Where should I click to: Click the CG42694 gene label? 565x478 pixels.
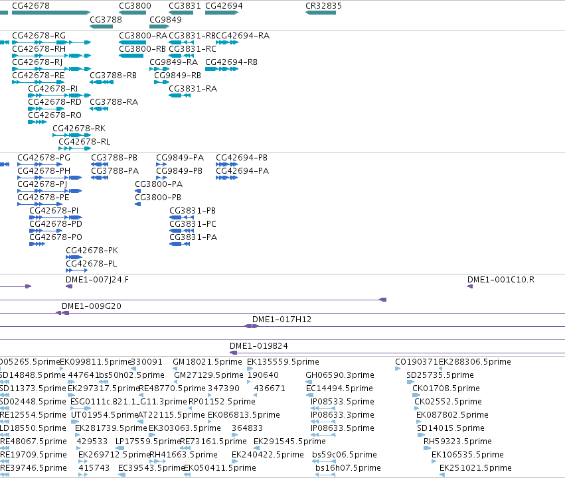tap(224, 6)
